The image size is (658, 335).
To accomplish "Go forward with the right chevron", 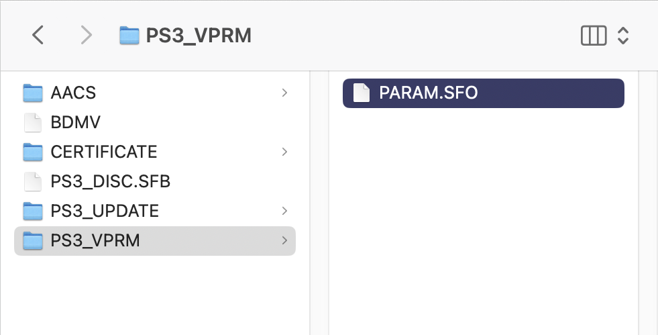I will click(x=86, y=35).
